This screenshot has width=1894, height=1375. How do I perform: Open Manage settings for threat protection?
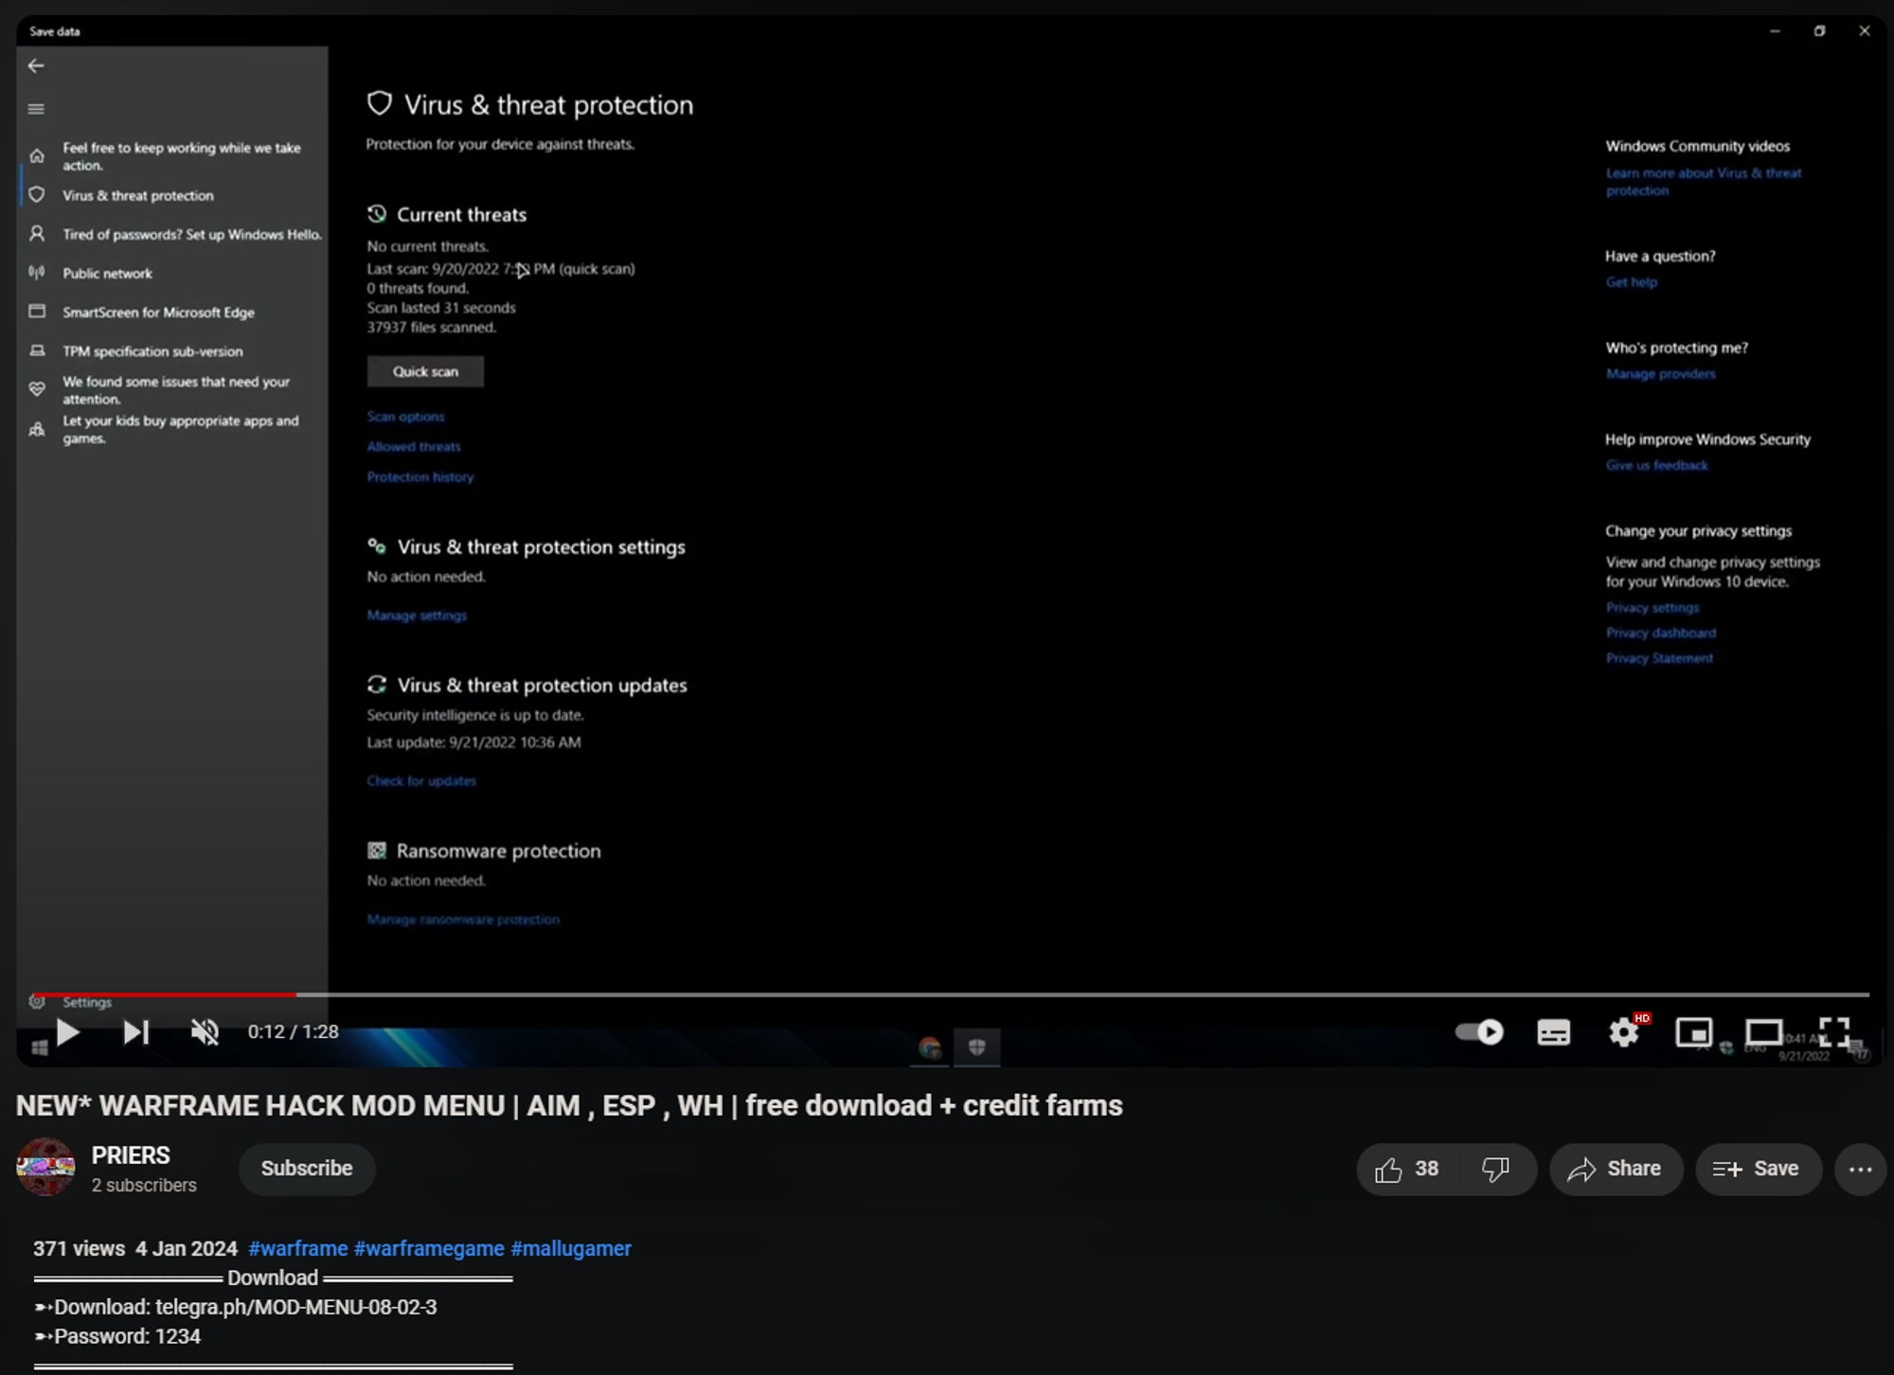(x=417, y=616)
